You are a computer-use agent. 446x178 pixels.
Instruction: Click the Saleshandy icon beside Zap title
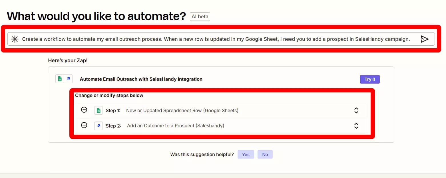pyautogui.click(x=68, y=79)
